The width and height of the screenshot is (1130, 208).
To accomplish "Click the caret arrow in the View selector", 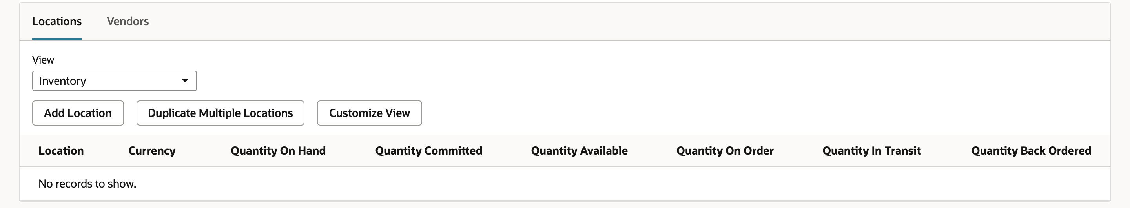I will [185, 81].
